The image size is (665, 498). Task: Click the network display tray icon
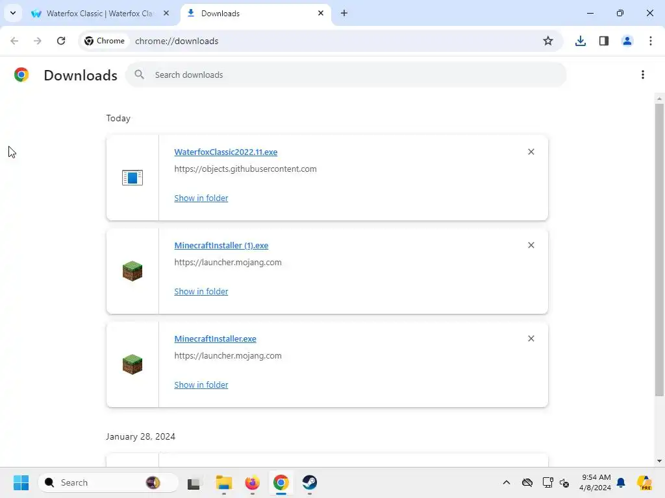point(547,482)
